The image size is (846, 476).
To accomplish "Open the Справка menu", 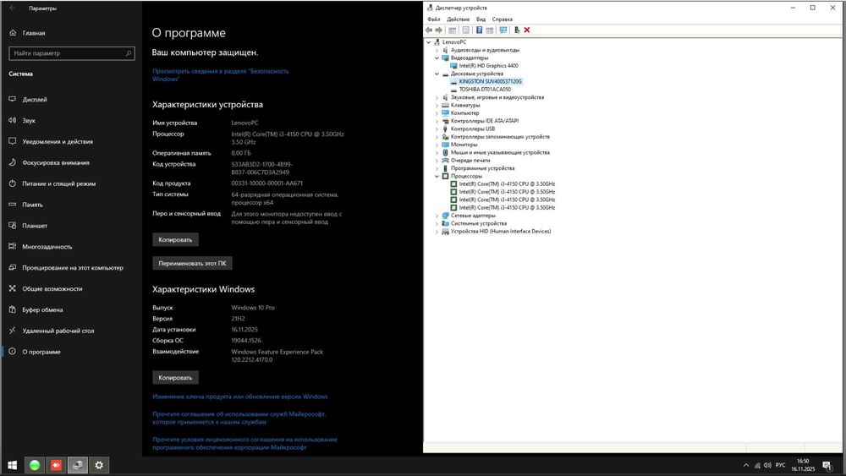I will coord(503,19).
